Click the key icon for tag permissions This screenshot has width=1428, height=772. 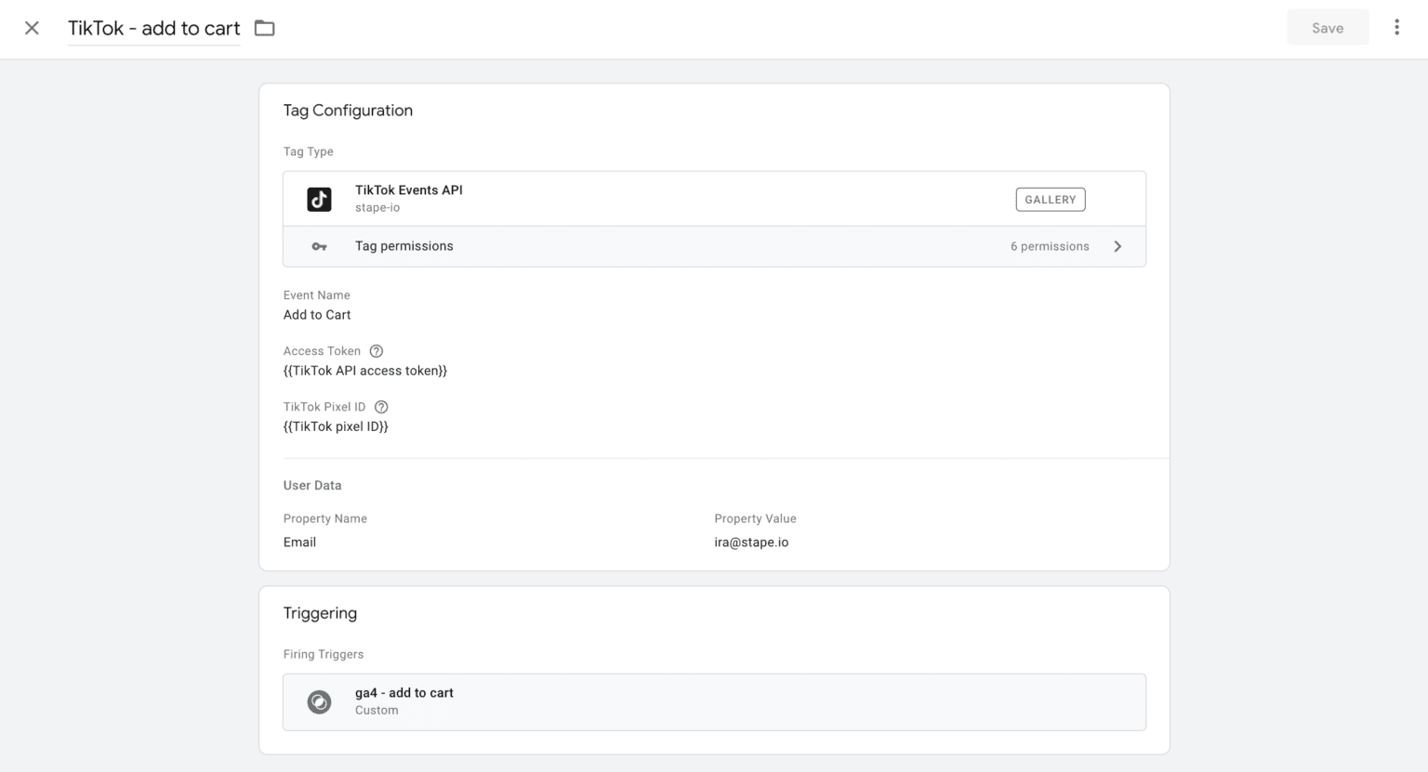click(x=319, y=246)
